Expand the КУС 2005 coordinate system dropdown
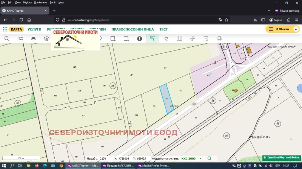This screenshot has width=302, height=169. [200, 158]
